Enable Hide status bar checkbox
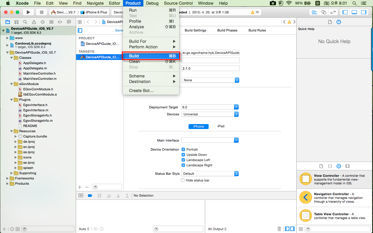Image resolution: width=373 pixels, height=233 pixels. pyautogui.click(x=183, y=180)
